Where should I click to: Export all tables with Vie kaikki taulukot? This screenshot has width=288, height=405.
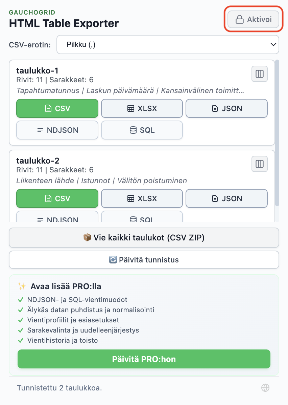tap(144, 238)
